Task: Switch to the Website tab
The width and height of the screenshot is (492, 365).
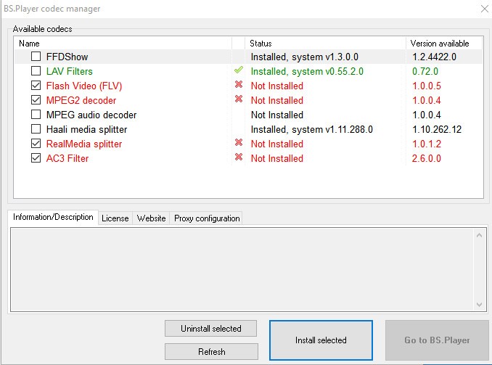Action: click(151, 218)
